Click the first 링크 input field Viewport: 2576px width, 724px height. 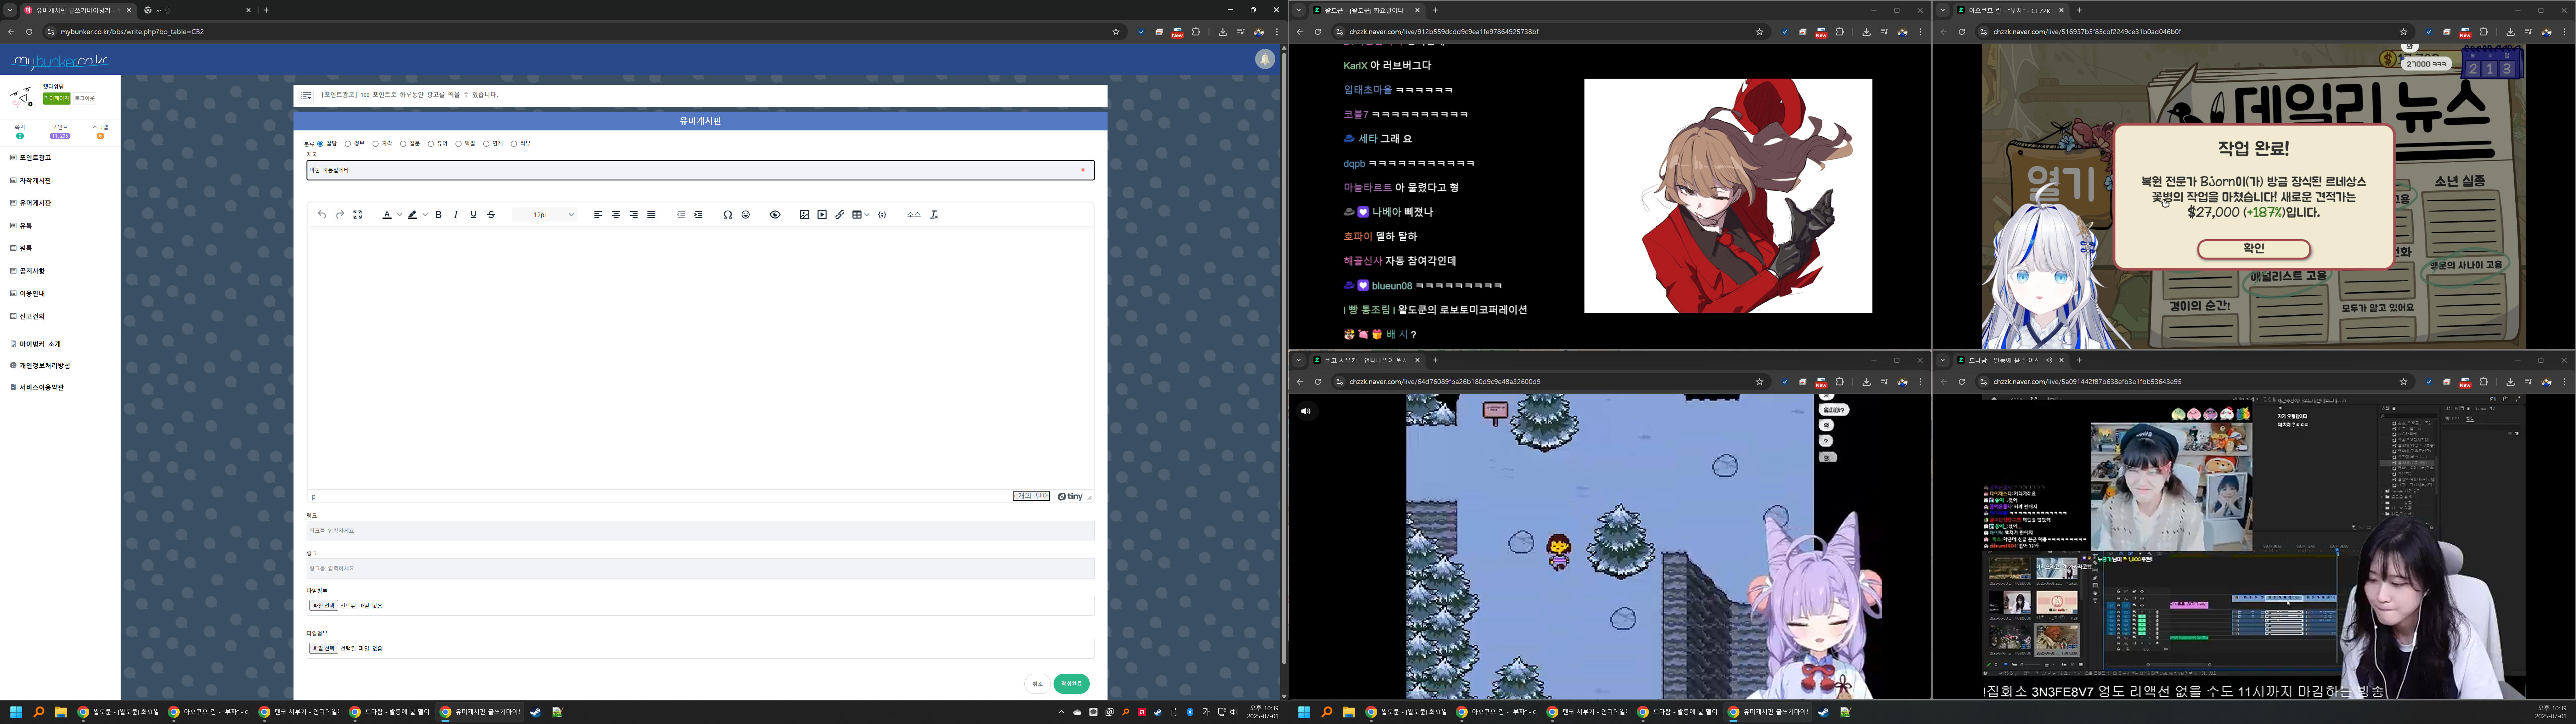(700, 531)
